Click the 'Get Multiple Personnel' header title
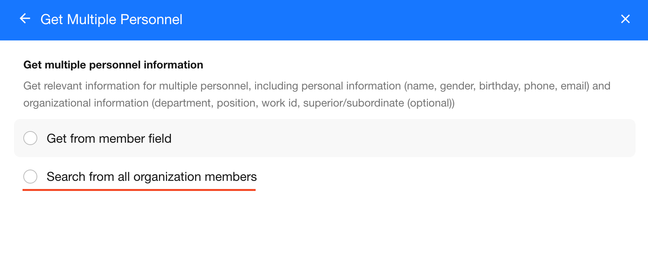The height and width of the screenshot is (273, 648). point(111,19)
